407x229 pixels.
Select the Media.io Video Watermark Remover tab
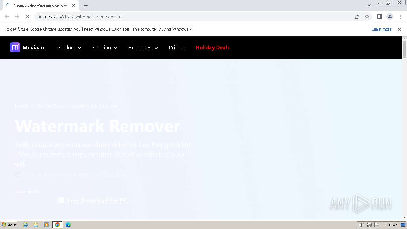point(41,5)
